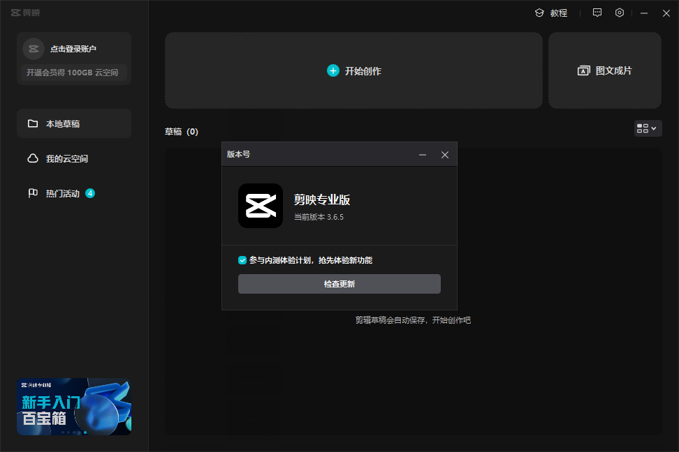This screenshot has width=679, height=452.
Task: Click the 热门活动 badge showing 4
Action: click(x=90, y=193)
